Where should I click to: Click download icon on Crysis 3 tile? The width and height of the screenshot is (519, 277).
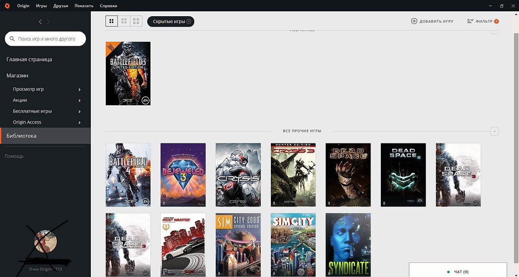(x=275, y=202)
